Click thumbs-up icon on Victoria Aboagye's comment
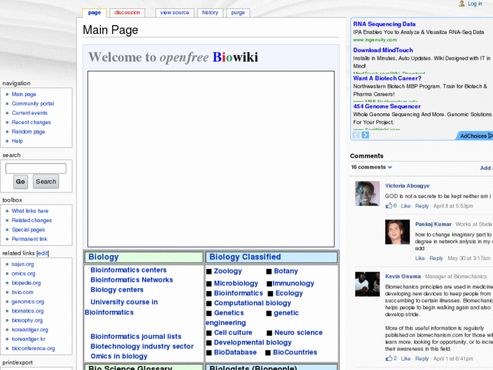493x370 pixels. [389, 206]
